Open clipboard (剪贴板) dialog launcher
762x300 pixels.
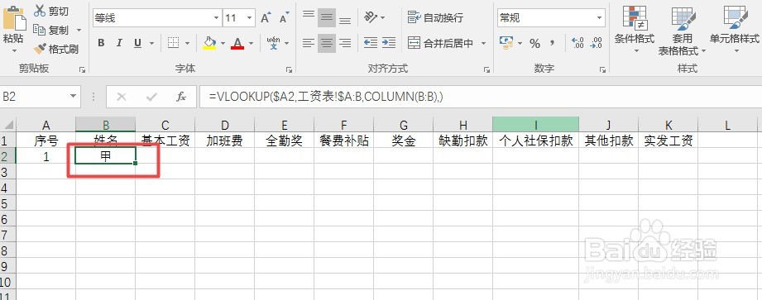point(83,69)
